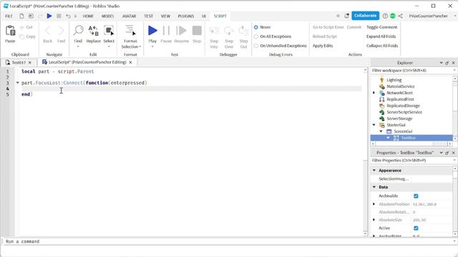Collapse the TextBox tree node

pyautogui.click(x=388, y=138)
